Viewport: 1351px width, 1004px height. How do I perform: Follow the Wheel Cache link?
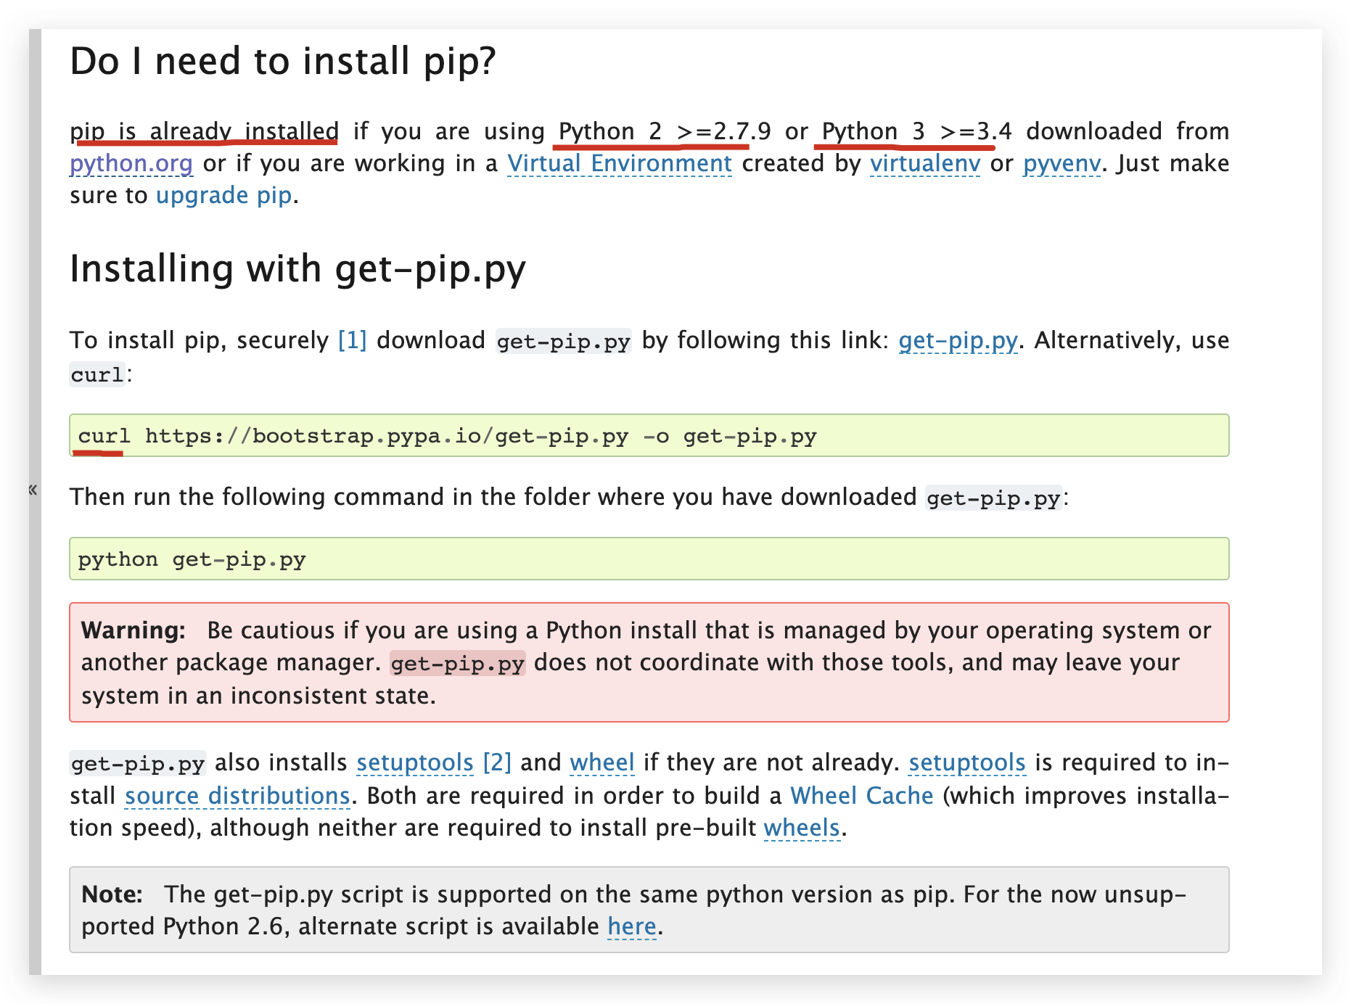tap(861, 796)
